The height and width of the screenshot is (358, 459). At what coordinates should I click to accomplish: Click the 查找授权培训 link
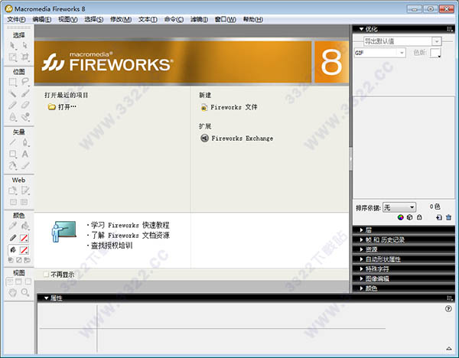(112, 246)
